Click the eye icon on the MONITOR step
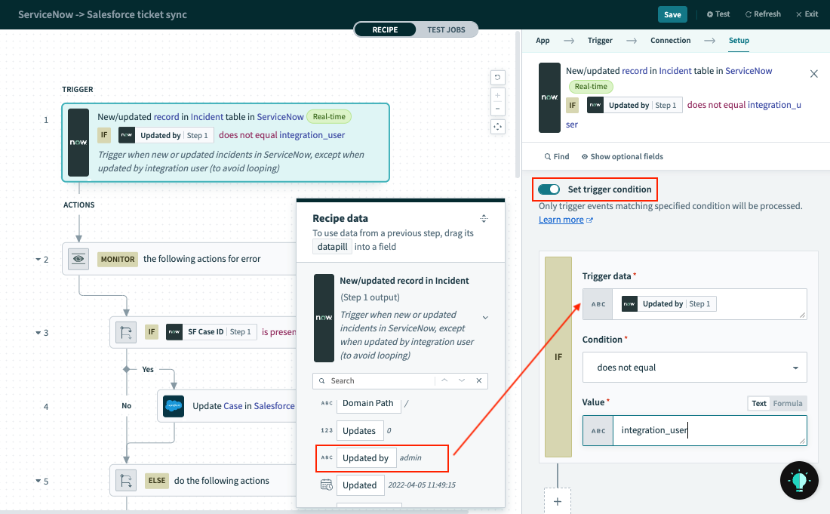Screen dimensions: 830x514 (x=78, y=259)
